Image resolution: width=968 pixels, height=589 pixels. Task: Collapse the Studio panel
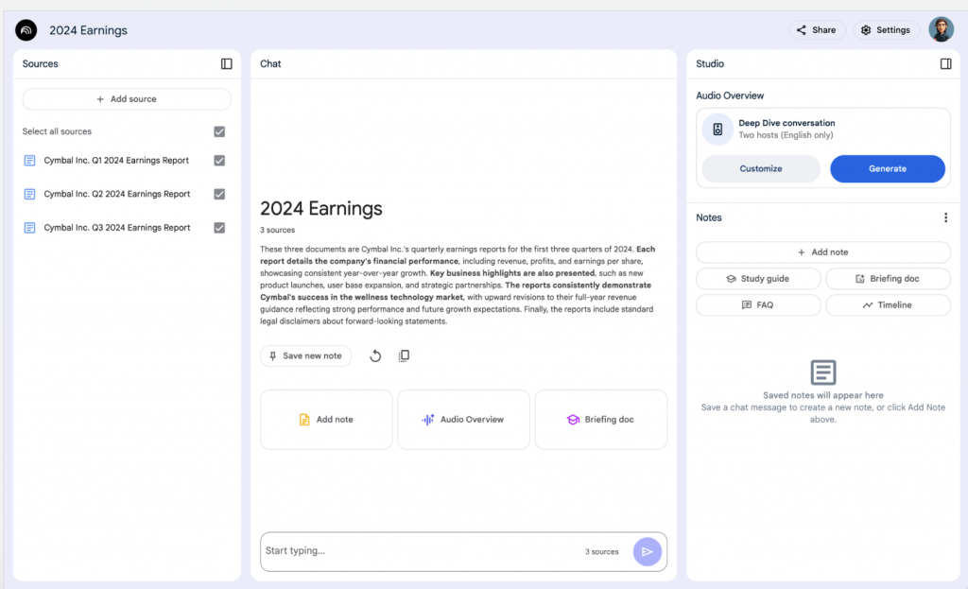point(945,63)
